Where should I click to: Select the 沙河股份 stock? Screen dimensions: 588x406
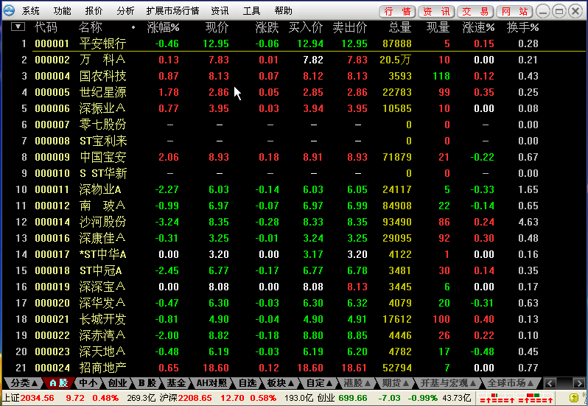click(x=294, y=222)
